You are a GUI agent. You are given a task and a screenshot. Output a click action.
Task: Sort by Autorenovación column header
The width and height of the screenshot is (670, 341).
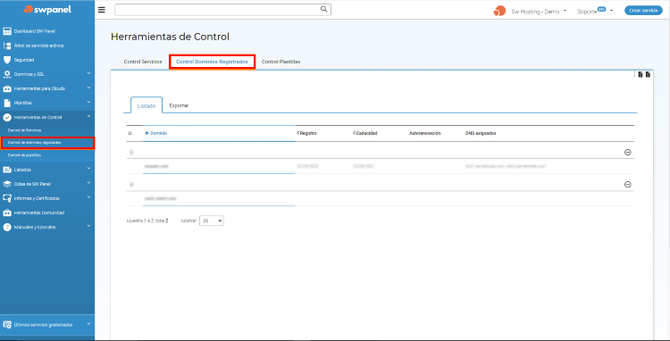tap(424, 133)
